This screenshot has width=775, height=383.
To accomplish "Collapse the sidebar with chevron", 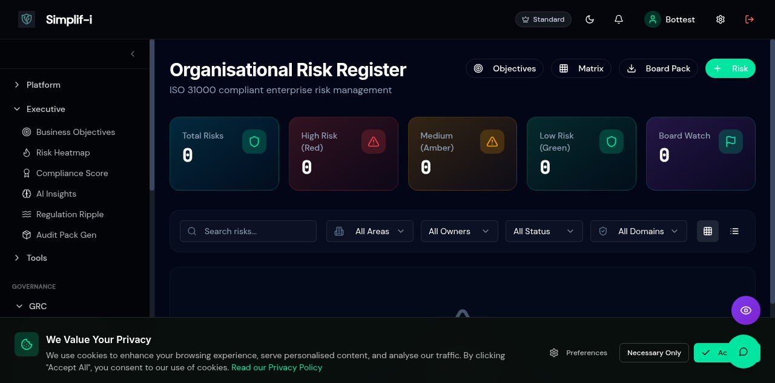I will [x=133, y=54].
